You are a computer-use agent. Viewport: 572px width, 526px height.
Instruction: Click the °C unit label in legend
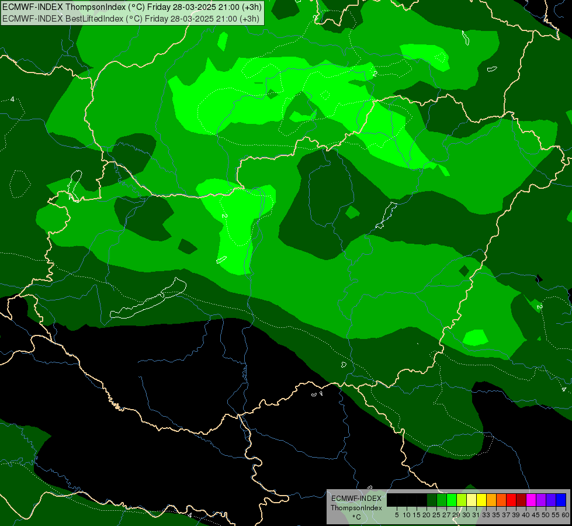(356, 517)
